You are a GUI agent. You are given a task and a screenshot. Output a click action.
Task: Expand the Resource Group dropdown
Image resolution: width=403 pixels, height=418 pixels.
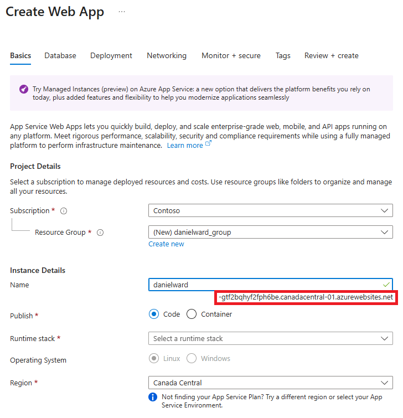271,232
